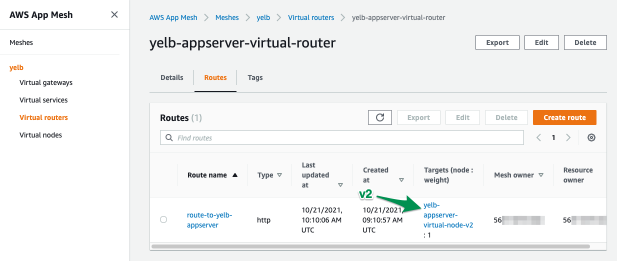Image resolution: width=617 pixels, height=261 pixels.
Task: Open Virtual nodes in the sidebar
Action: [x=40, y=135]
